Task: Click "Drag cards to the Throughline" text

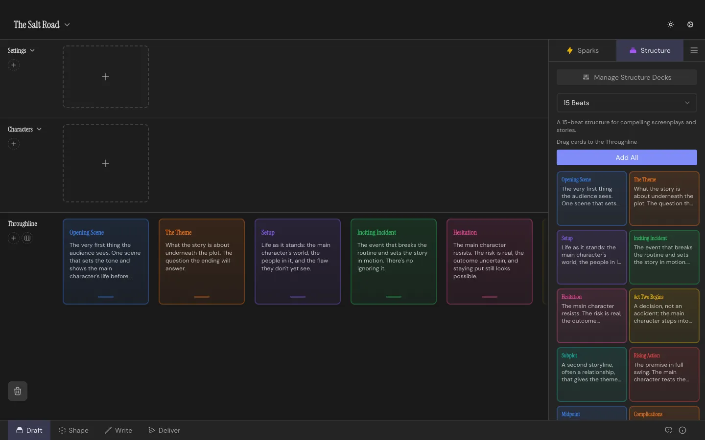Action: pyautogui.click(x=597, y=142)
